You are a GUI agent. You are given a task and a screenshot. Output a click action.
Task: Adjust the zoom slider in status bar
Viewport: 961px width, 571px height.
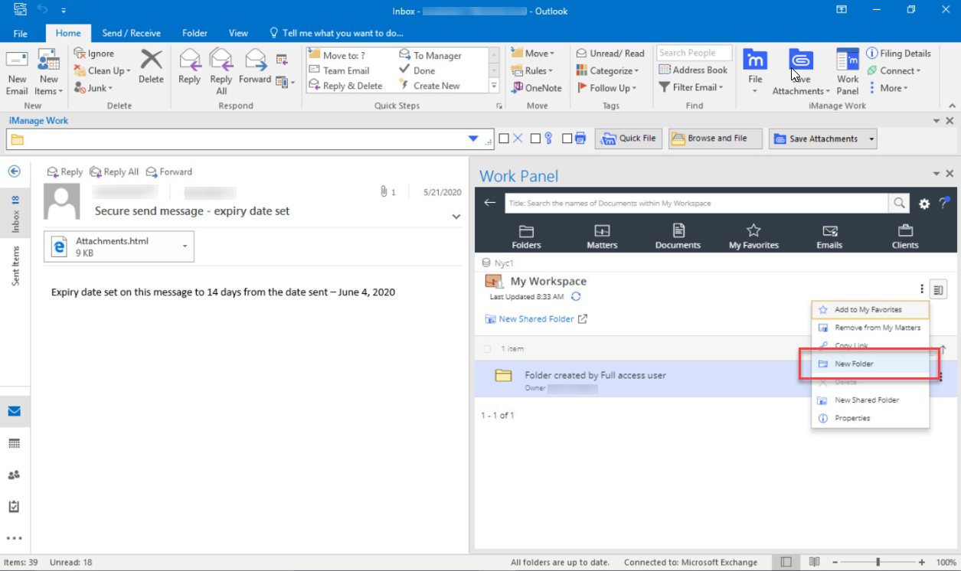pos(878,563)
